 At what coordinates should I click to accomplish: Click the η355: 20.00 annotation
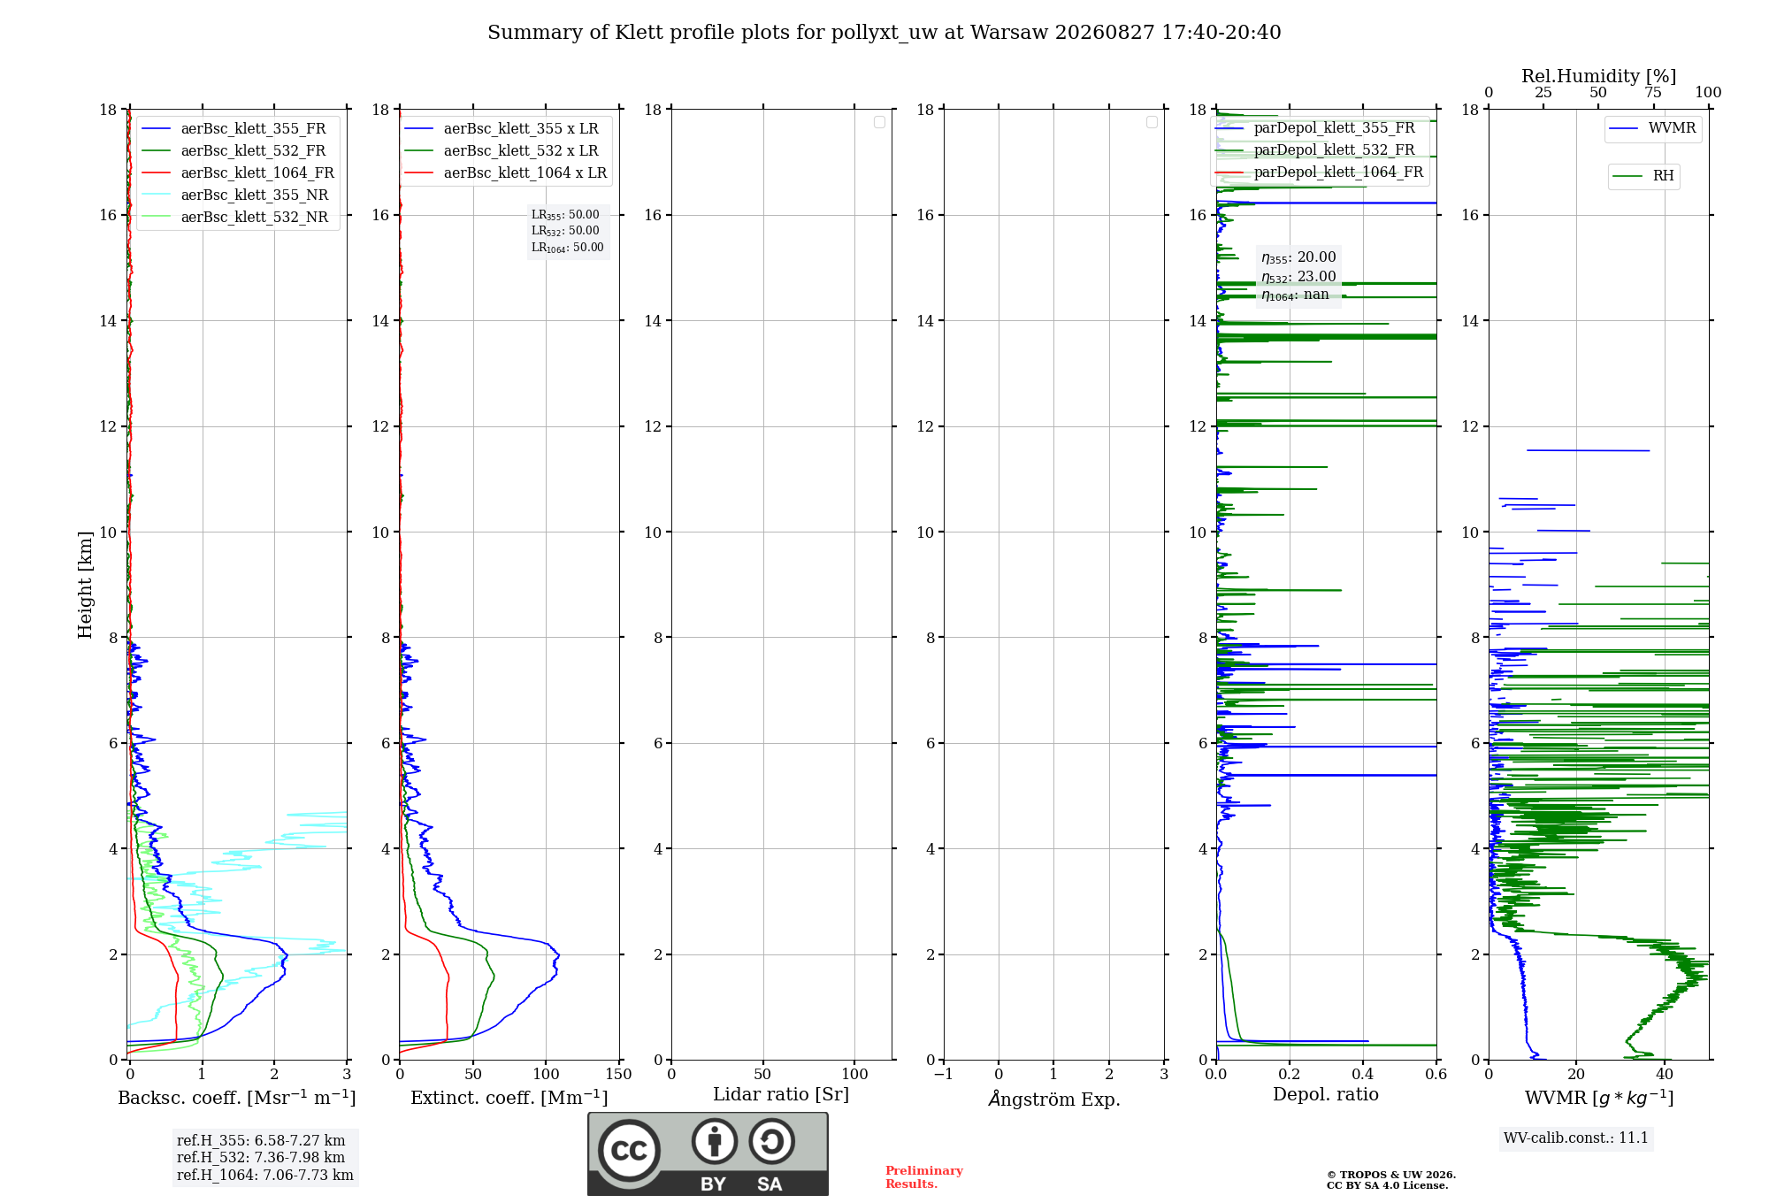tap(1298, 257)
